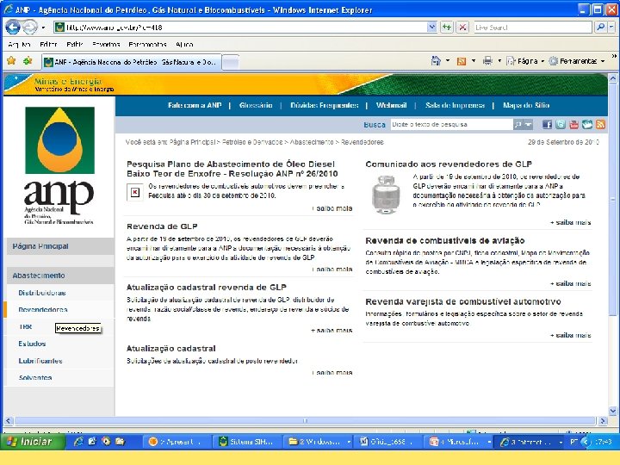Click the Live Search input box
This screenshot has height=465, width=620.
[533, 28]
